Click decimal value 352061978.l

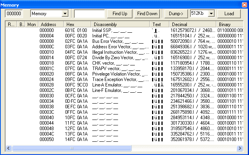click(182, 139)
